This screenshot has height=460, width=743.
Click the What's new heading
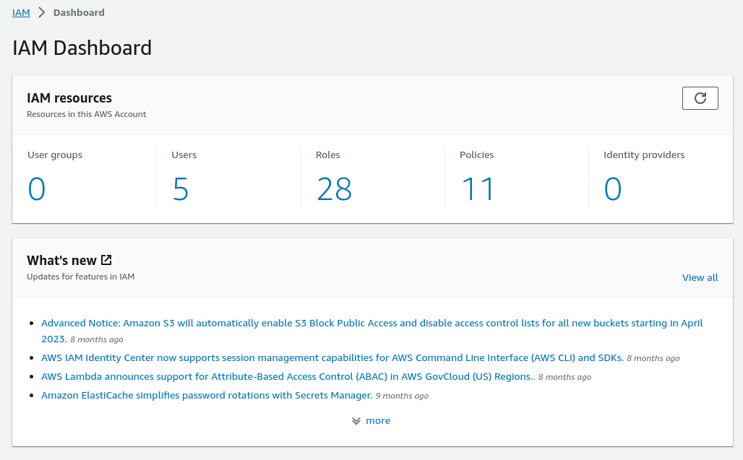(x=61, y=260)
